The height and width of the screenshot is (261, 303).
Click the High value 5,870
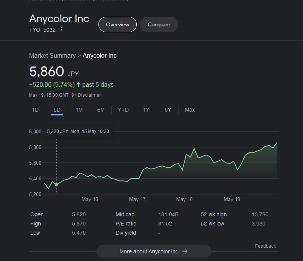[79, 224]
